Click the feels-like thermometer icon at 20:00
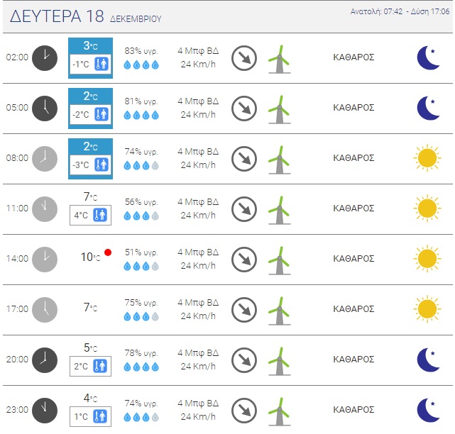 [x=101, y=367]
